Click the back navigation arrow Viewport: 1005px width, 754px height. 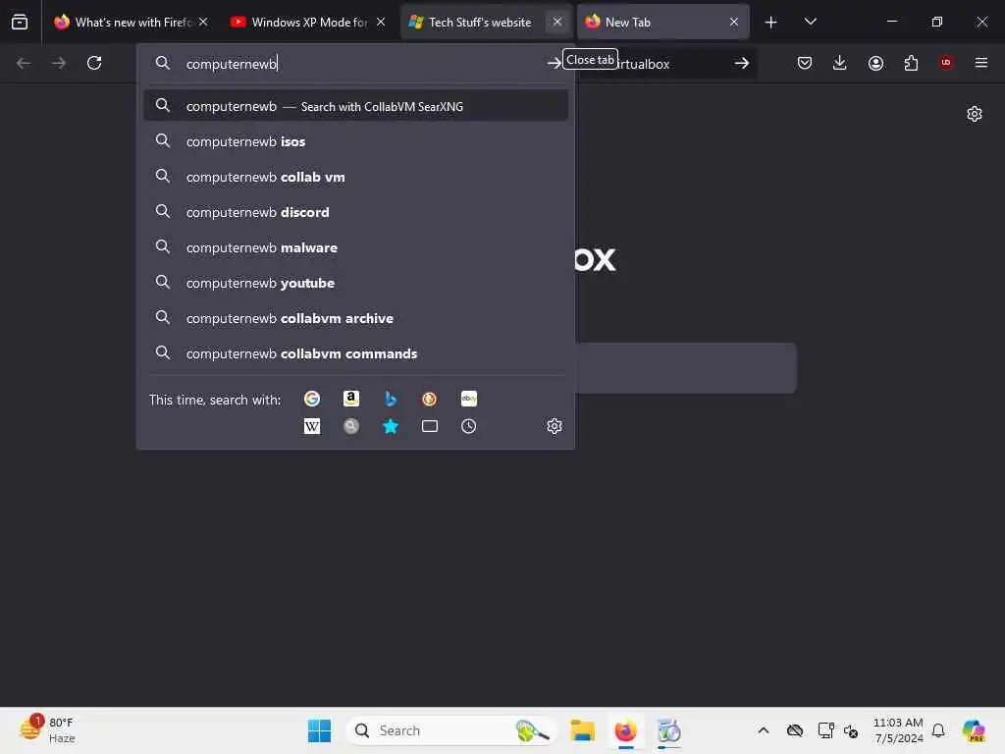[x=24, y=63]
